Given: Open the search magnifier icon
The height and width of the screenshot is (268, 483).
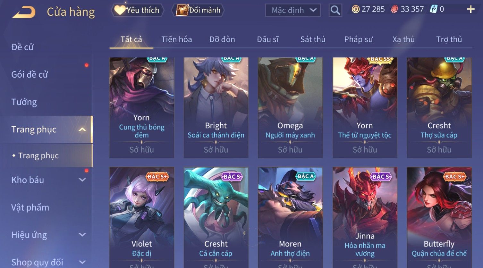Looking at the screenshot, I should tap(335, 10).
